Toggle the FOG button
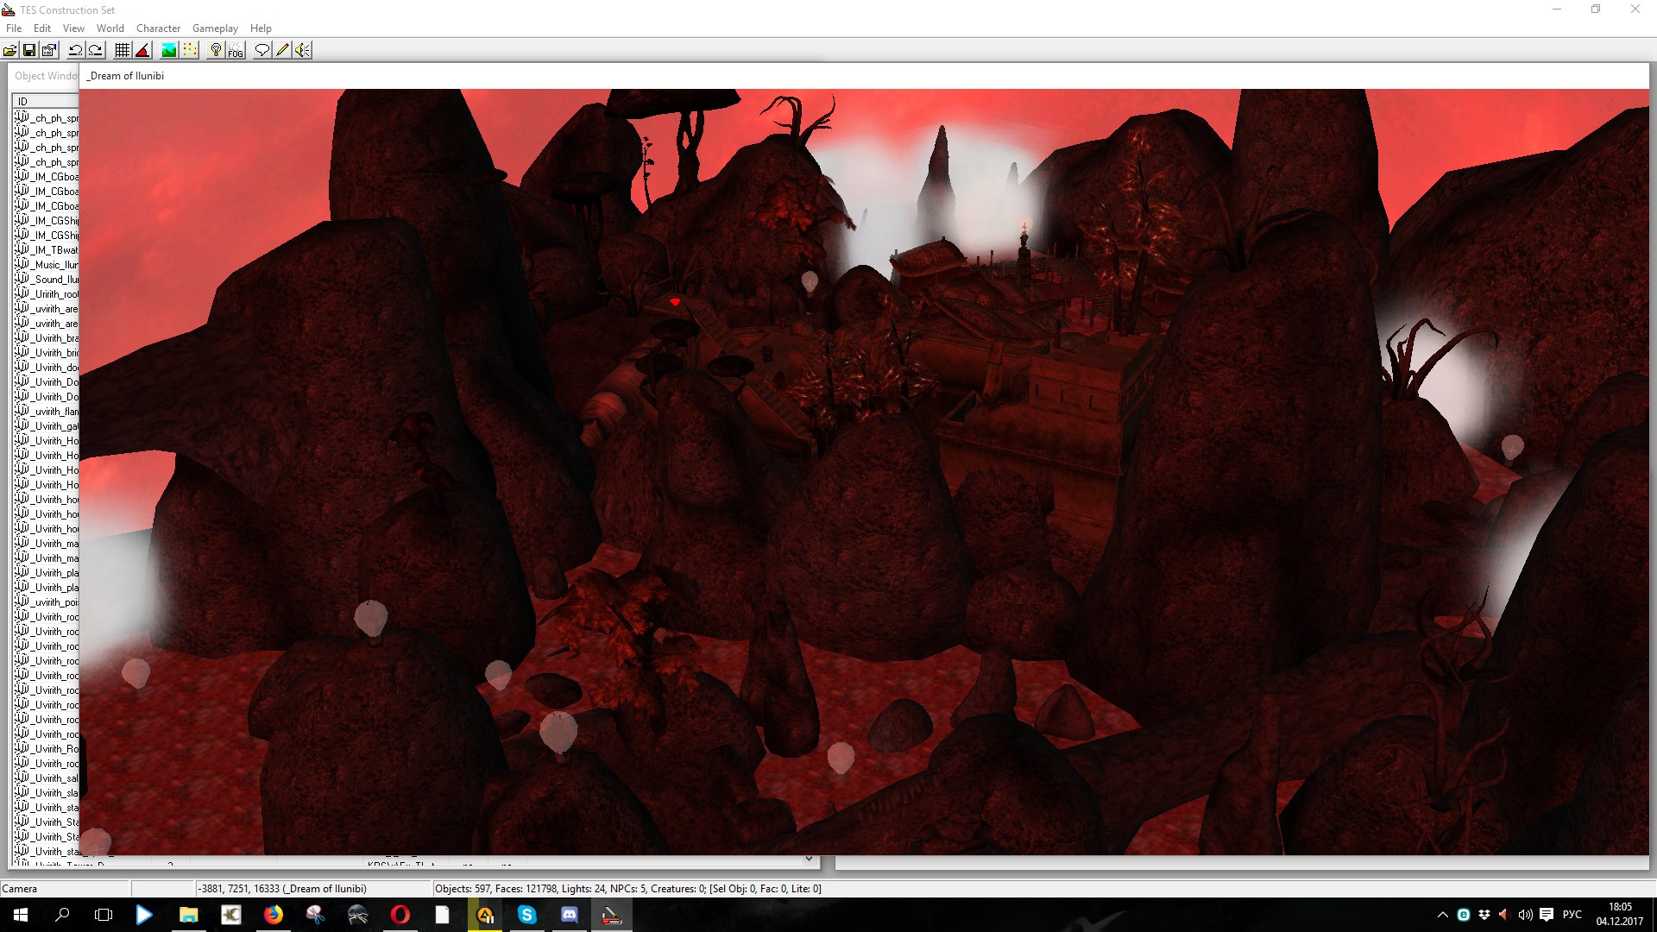This screenshot has width=1657, height=932. [x=236, y=50]
